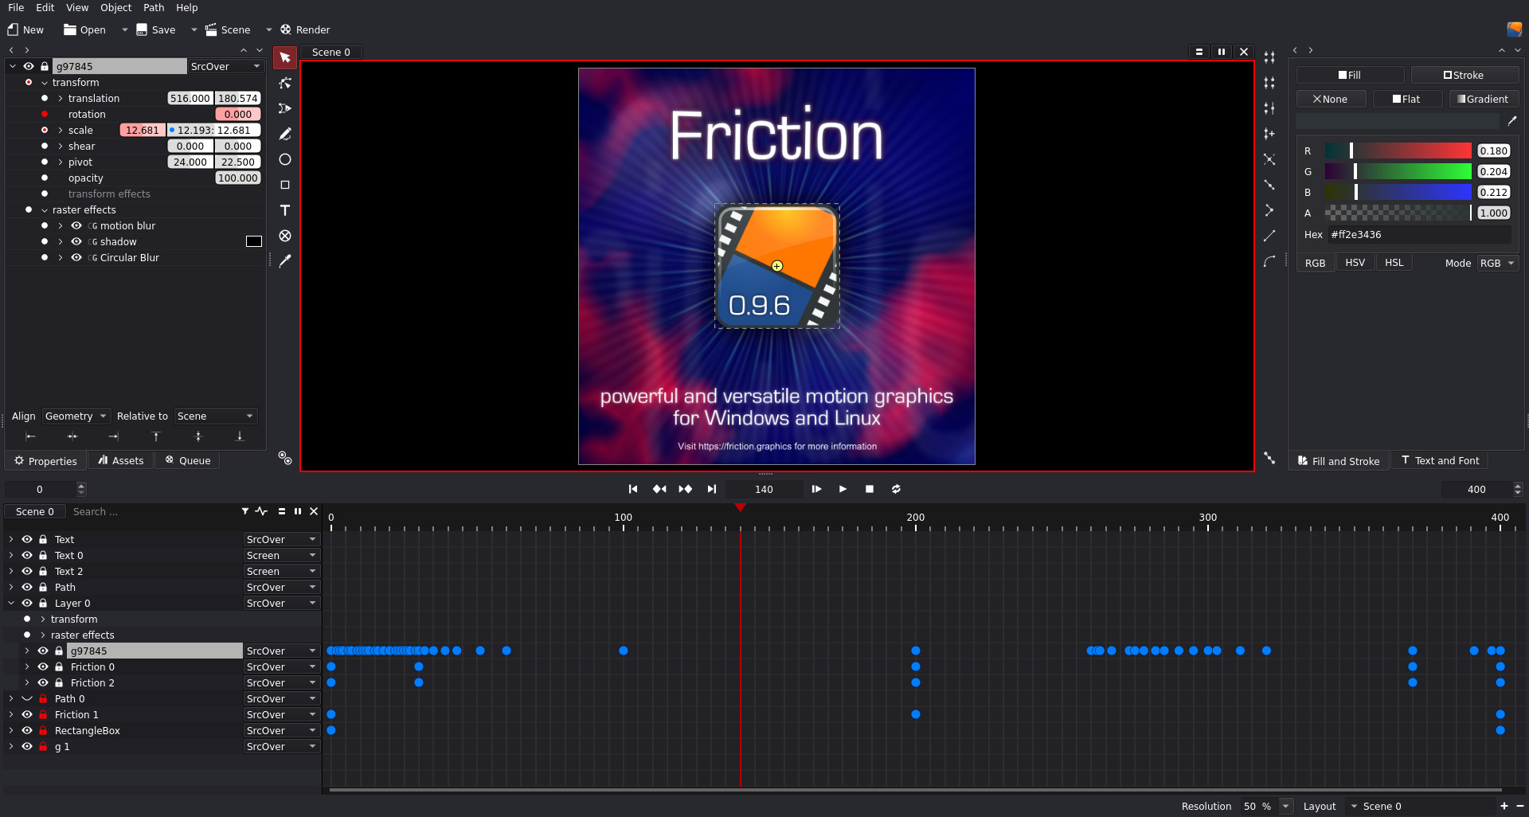Select the Rectangle shape tool
Image resolution: width=1529 pixels, height=817 pixels.
pos(284,185)
